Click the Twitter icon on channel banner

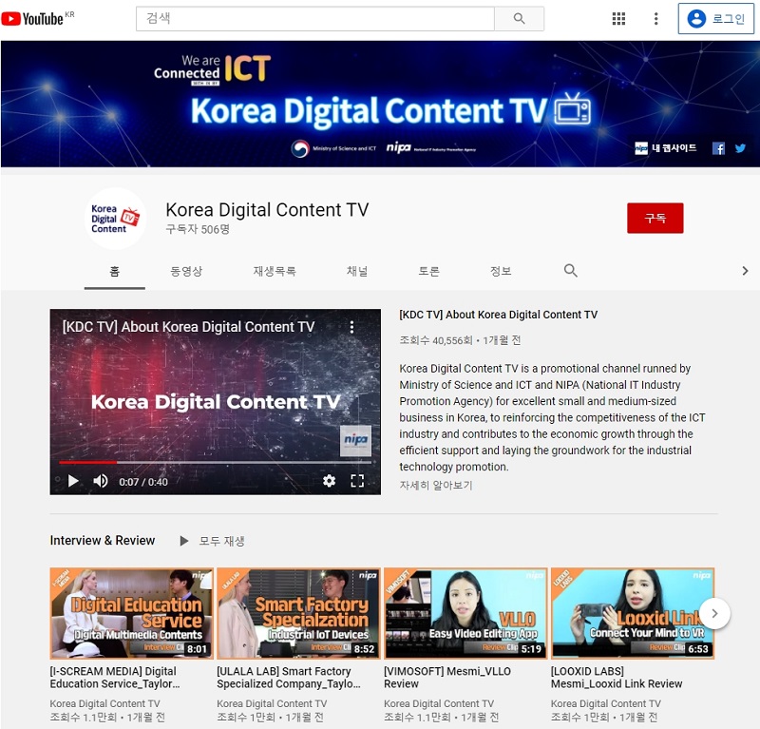click(740, 148)
